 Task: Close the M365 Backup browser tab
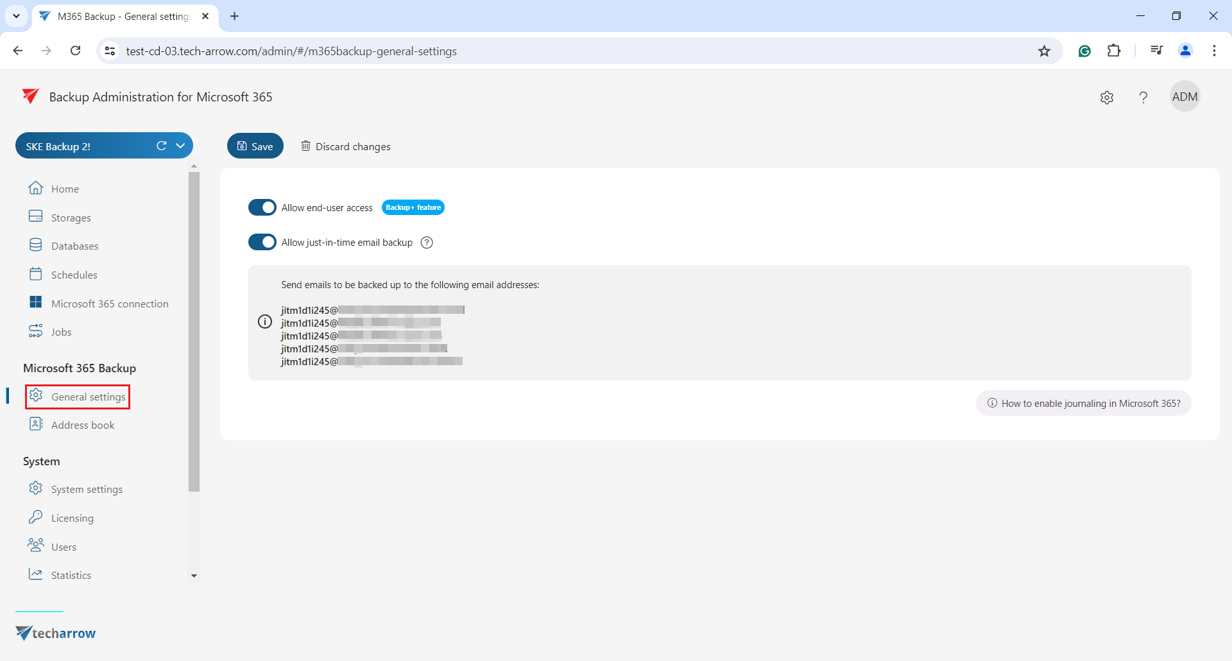(x=205, y=16)
